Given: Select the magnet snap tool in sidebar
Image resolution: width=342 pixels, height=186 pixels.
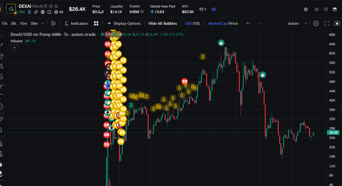Looking at the screenshot, I should (x=1, y=144).
